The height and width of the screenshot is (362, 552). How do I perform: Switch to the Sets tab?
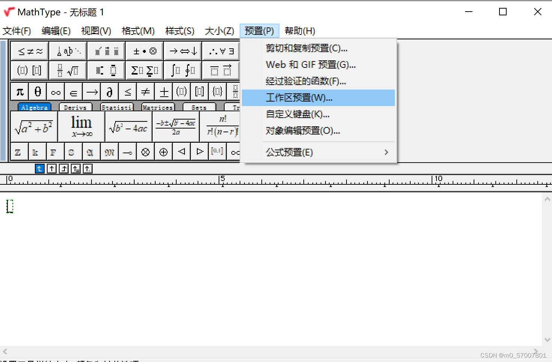click(x=199, y=107)
